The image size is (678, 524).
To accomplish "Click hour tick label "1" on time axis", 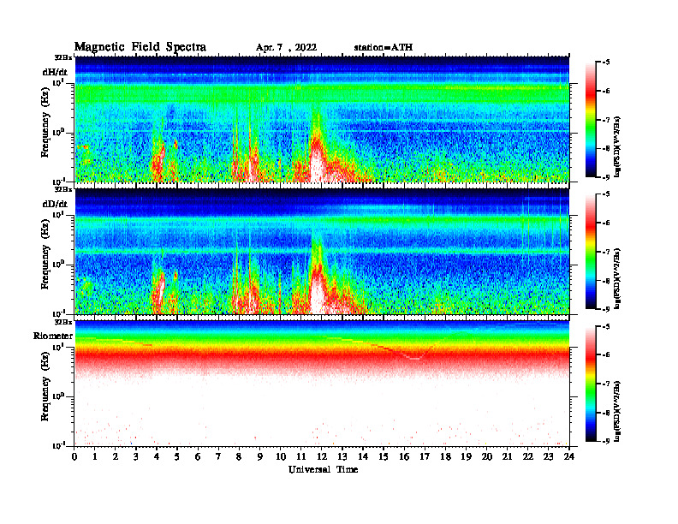I will coord(95,457).
